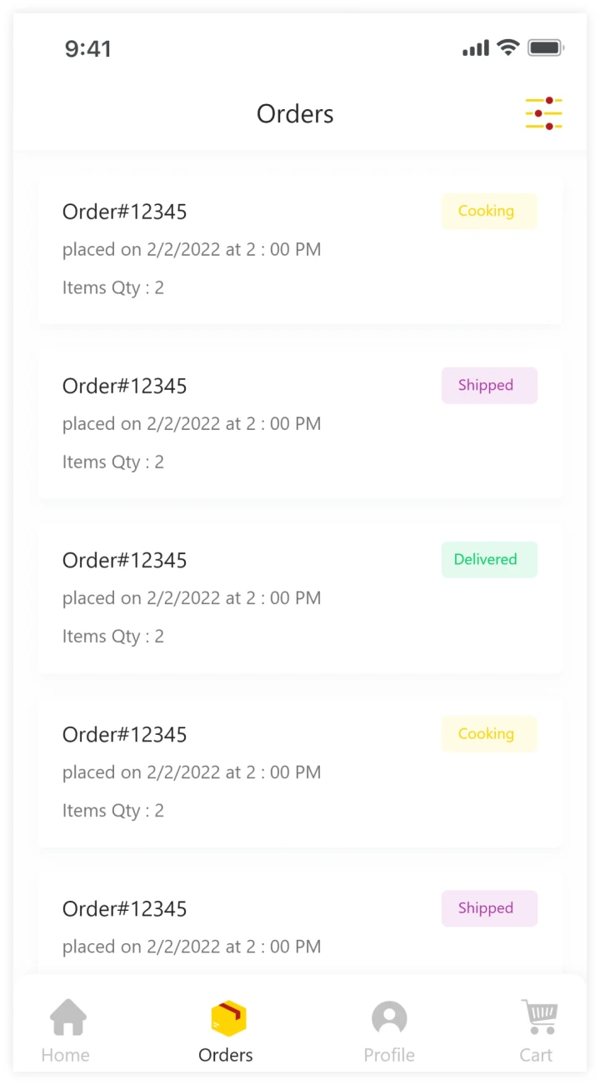
Task: Select the Cart tab label
Action: 536,1055
